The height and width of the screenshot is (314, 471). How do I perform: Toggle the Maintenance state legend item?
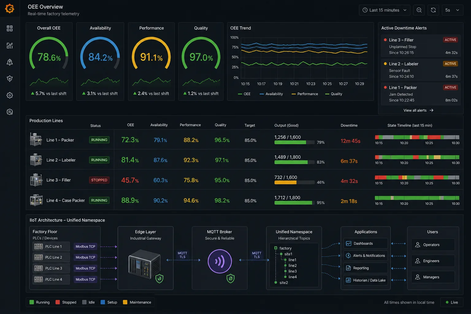[x=137, y=302]
